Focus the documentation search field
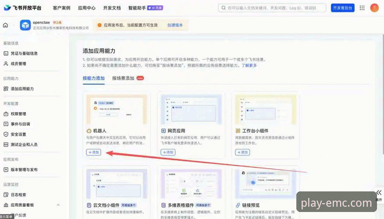 (x=272, y=8)
